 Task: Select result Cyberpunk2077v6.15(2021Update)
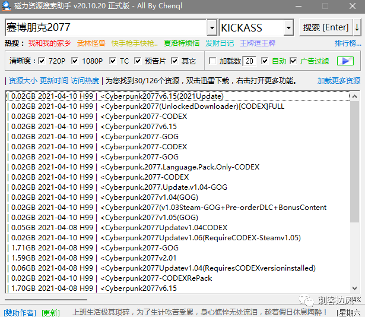coord(177,96)
